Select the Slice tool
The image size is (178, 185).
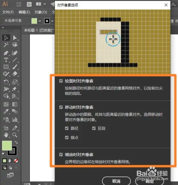click(x=15, y=128)
